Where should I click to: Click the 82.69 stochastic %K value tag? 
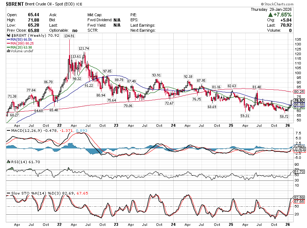[x=300, y=198]
